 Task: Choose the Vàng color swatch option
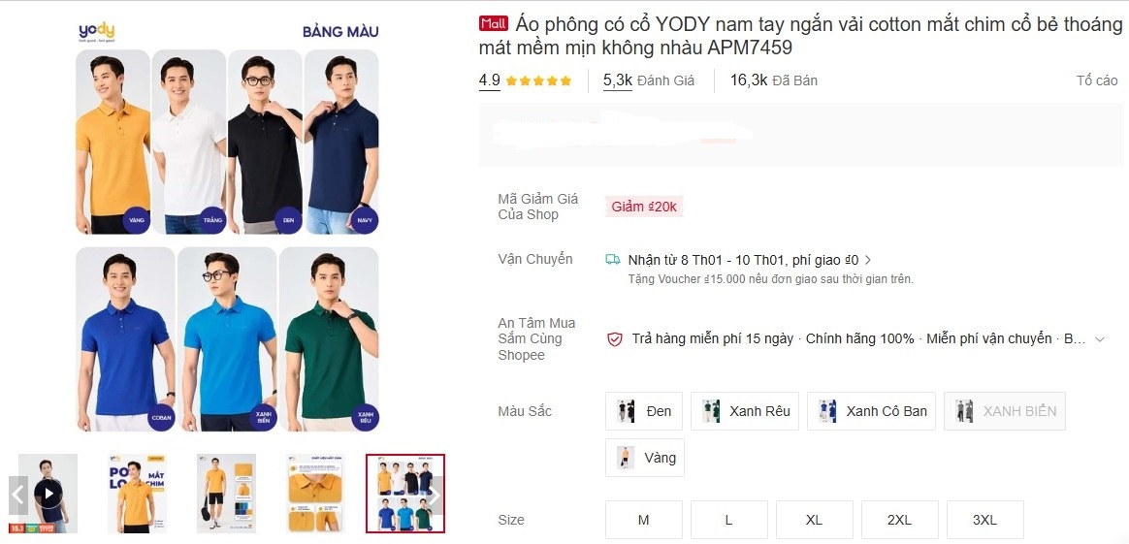coord(644,458)
